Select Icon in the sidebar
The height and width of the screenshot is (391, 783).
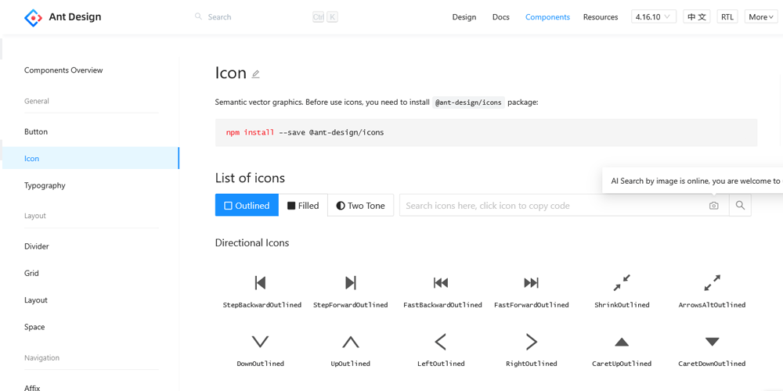click(90, 158)
